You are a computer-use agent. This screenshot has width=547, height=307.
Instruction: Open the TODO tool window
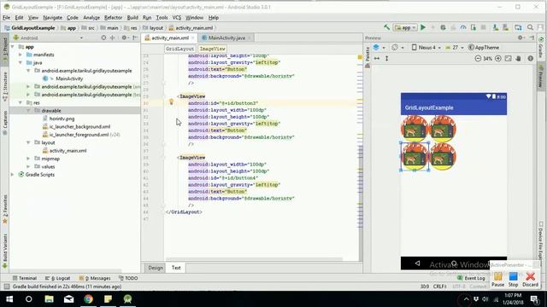(x=128, y=278)
